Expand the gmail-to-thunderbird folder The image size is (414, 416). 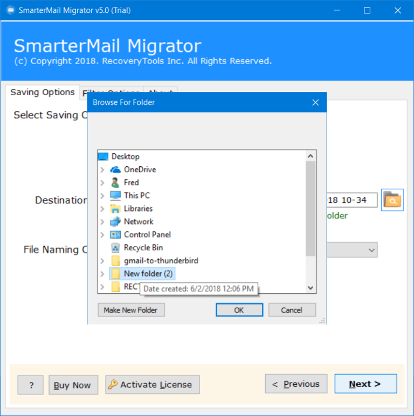click(x=102, y=261)
